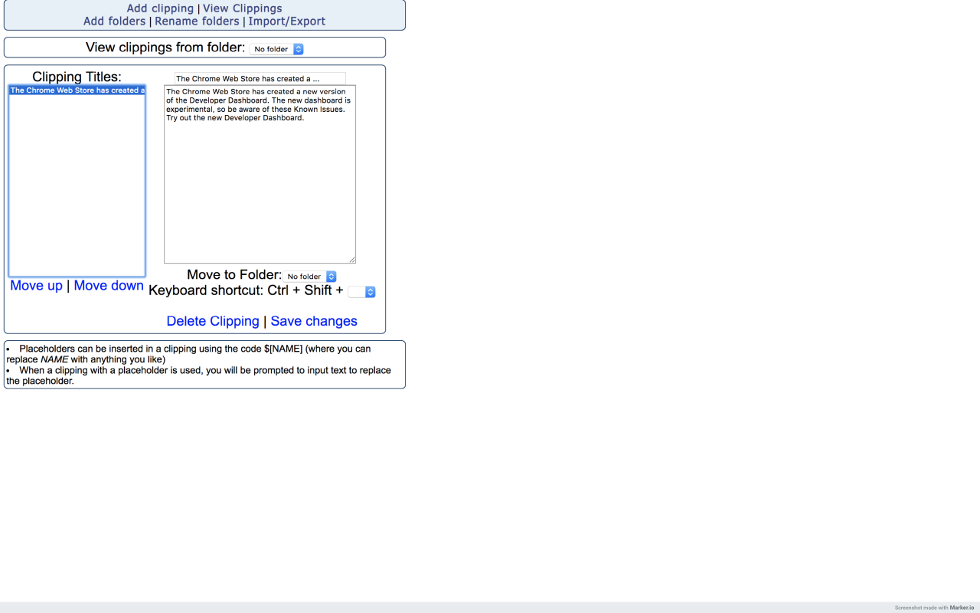Click into the clipping content text area
The height and width of the screenshot is (613, 980).
pos(260,174)
